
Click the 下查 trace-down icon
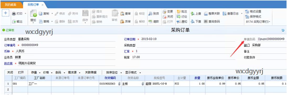tap(193, 22)
